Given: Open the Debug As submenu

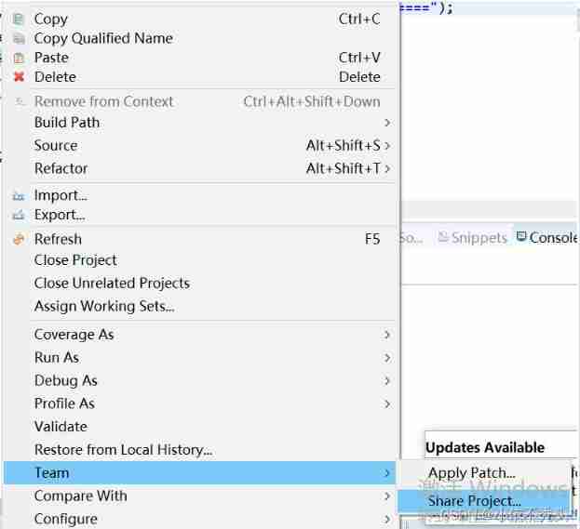Looking at the screenshot, I should click(66, 381).
